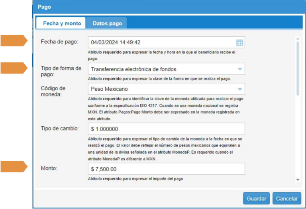Open the calendar picker for Fecha de pago
Viewport: 306px width, 209px height.
239,43
